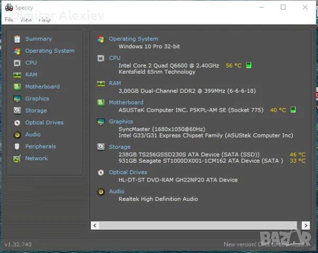Click the Storage heading link in summary

tap(120, 147)
